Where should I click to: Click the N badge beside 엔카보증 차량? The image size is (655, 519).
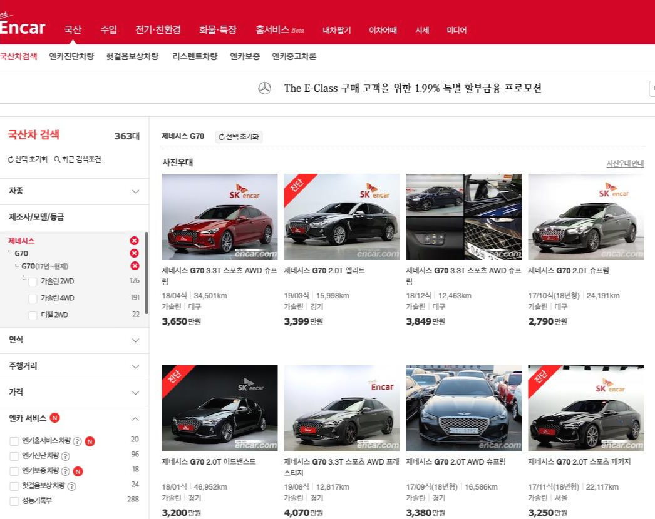pos(78,471)
